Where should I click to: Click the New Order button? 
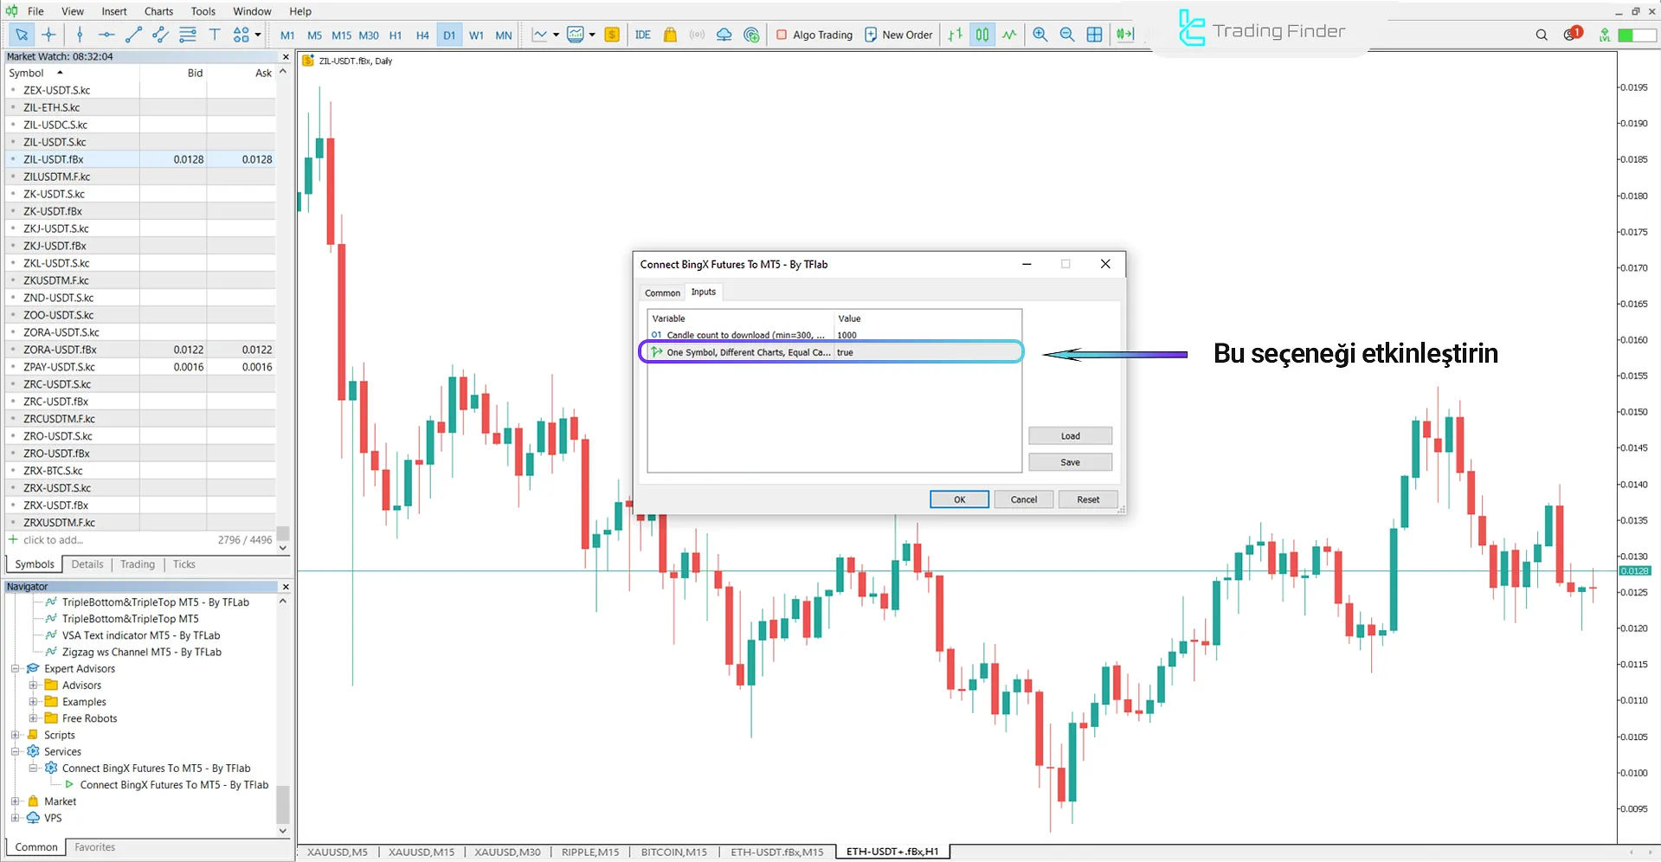(x=898, y=35)
